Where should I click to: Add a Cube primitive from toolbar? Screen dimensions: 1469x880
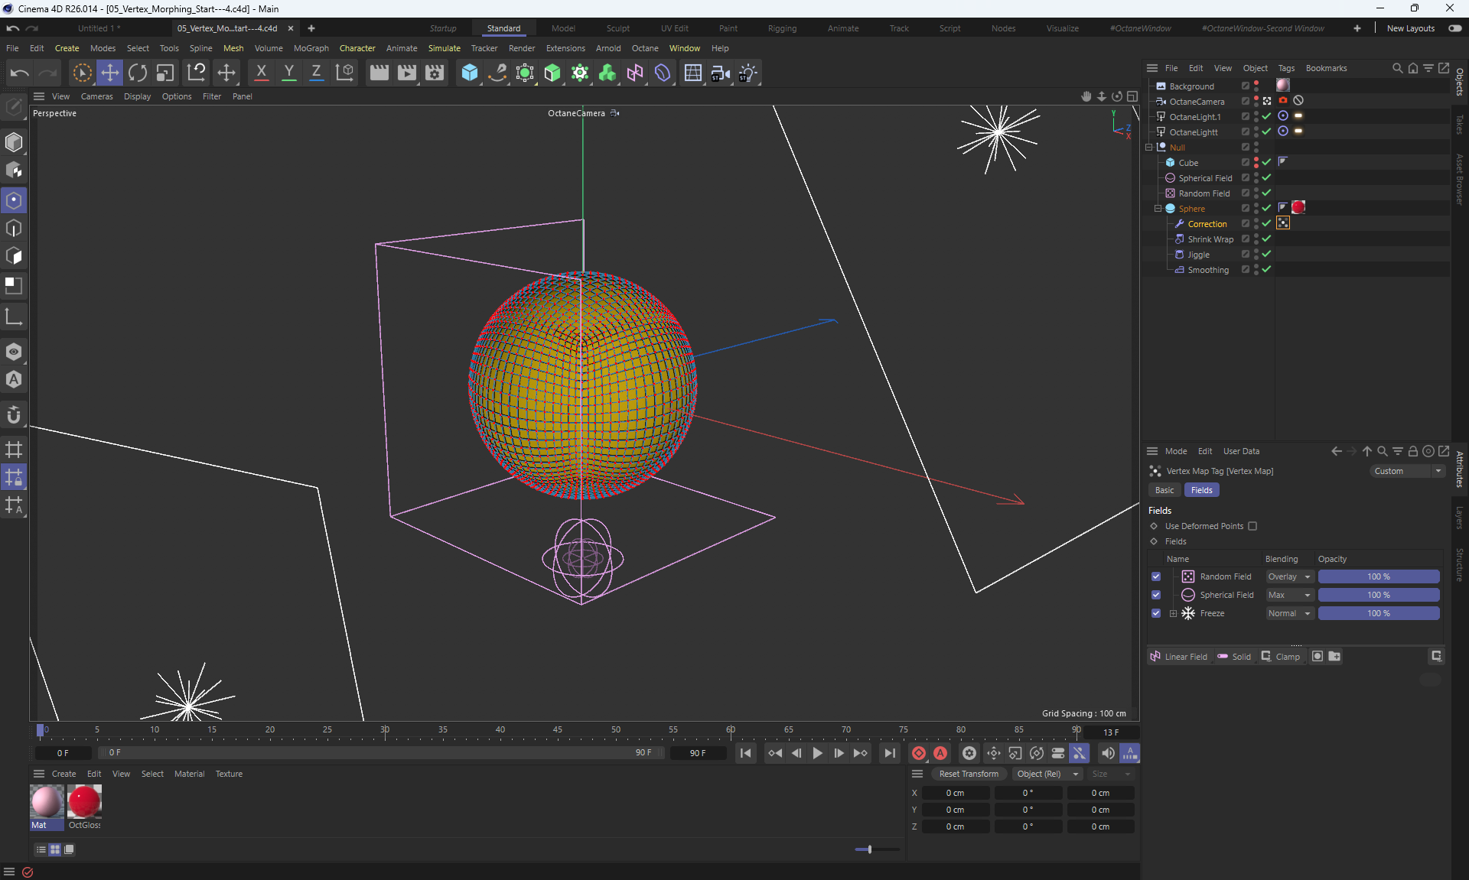click(469, 73)
